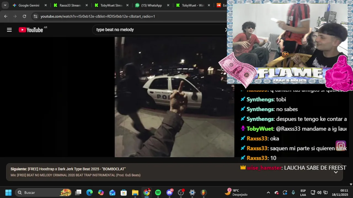Close the Raxss33 Stream tab
353x198 pixels.
tap(87, 5)
